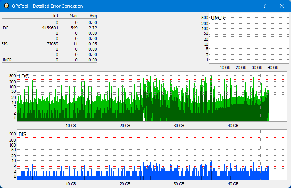Select the BIS row label in statistics table
The width and height of the screenshot is (291, 188).
[x=4, y=44]
